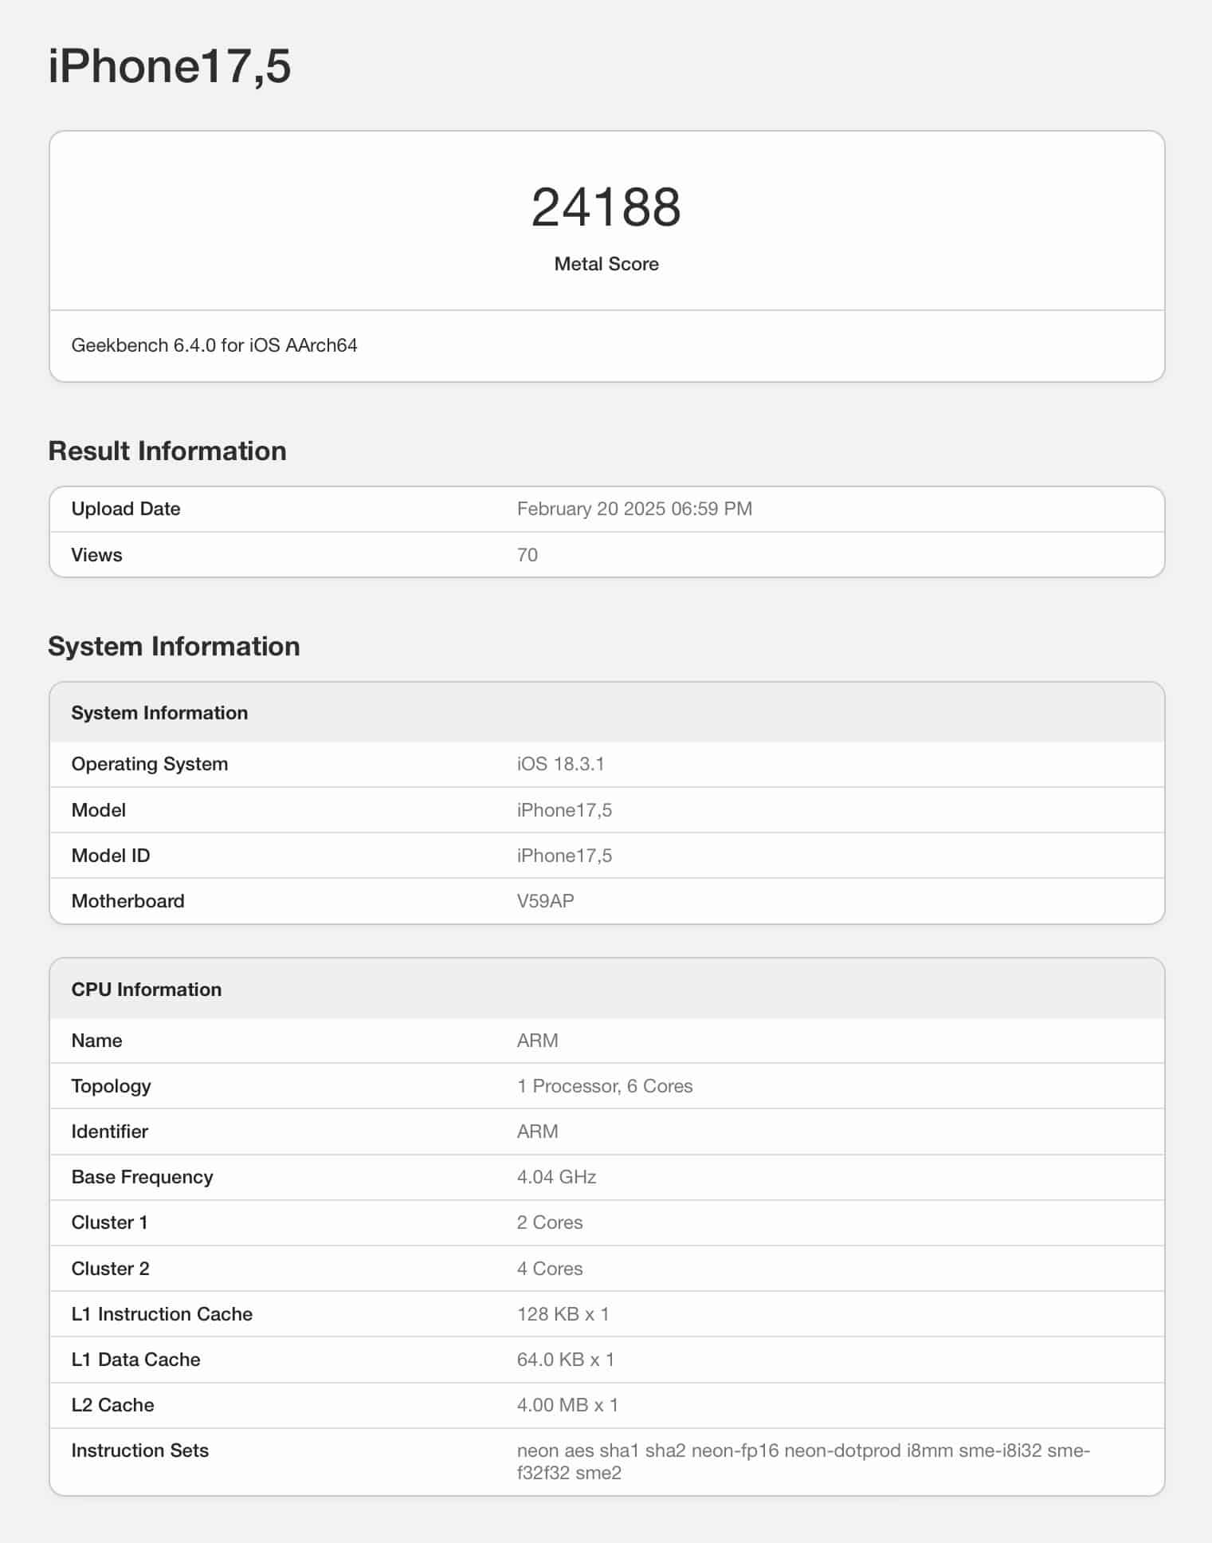Click the L1 Instruction Cache label
1212x1543 pixels.
[162, 1314]
